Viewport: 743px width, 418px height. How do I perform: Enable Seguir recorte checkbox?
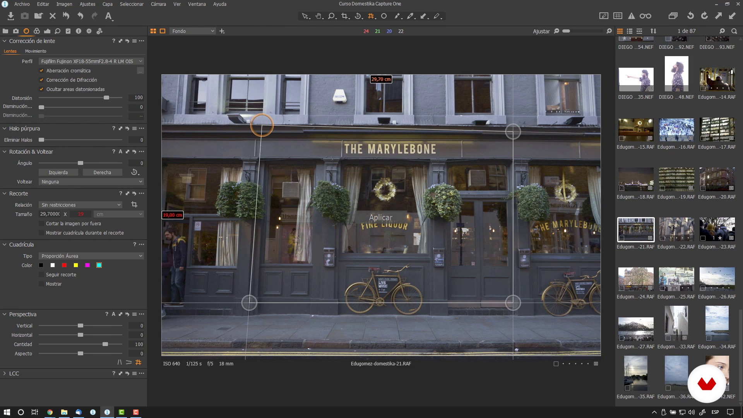tap(41, 274)
